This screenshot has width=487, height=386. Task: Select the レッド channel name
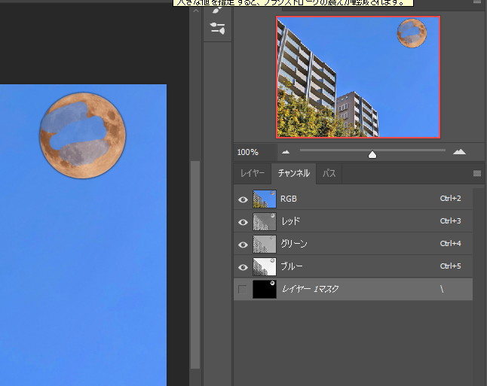[x=291, y=221]
